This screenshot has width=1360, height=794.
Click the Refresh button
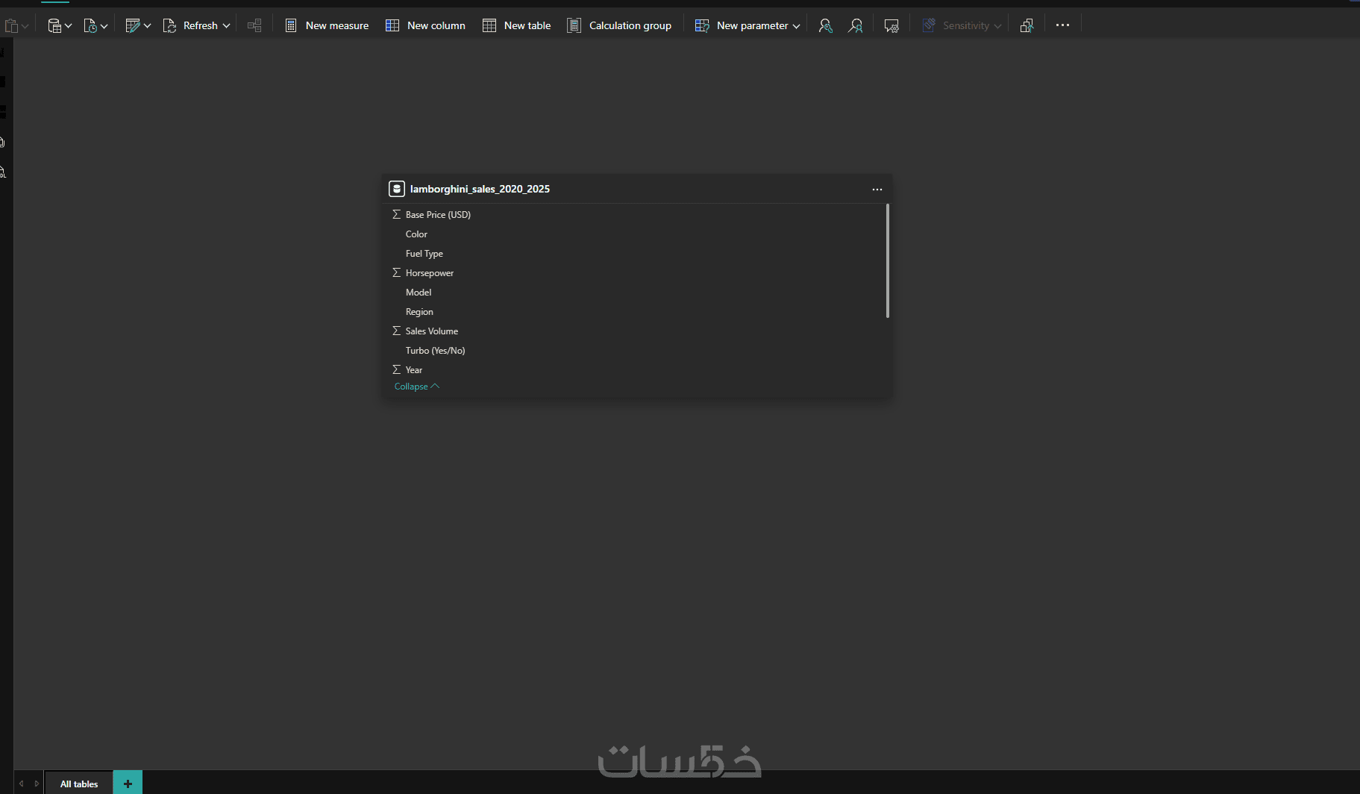191,25
